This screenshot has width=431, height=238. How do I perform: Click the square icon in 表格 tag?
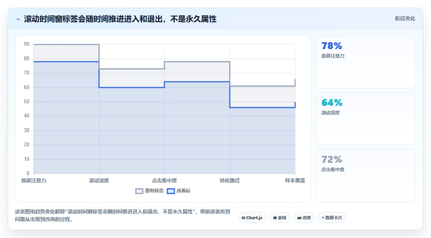275,218
